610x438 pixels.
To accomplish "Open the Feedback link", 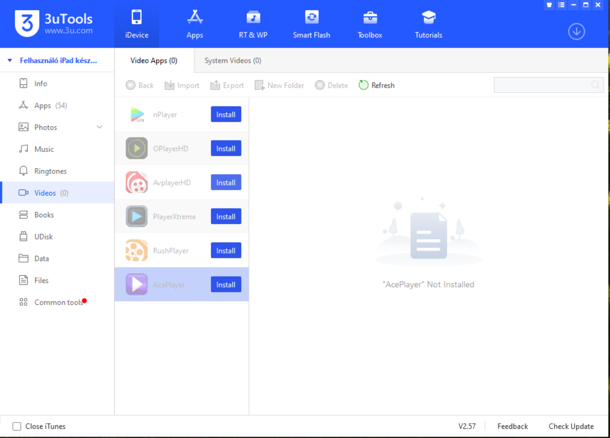I will point(513,426).
